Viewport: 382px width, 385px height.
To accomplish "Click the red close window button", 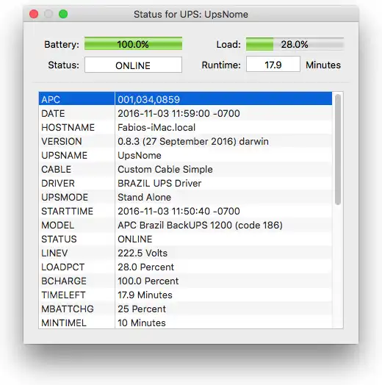I will pyautogui.click(x=34, y=14).
